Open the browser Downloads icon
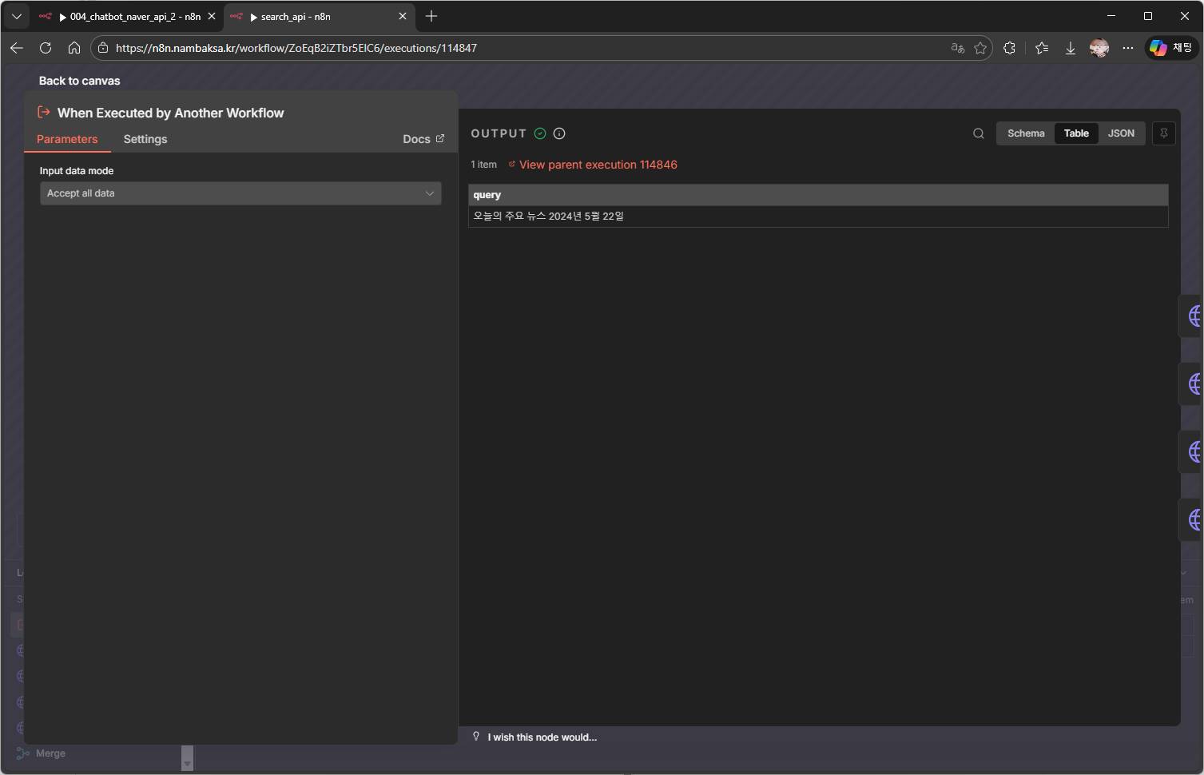1204x775 pixels. [x=1070, y=48]
